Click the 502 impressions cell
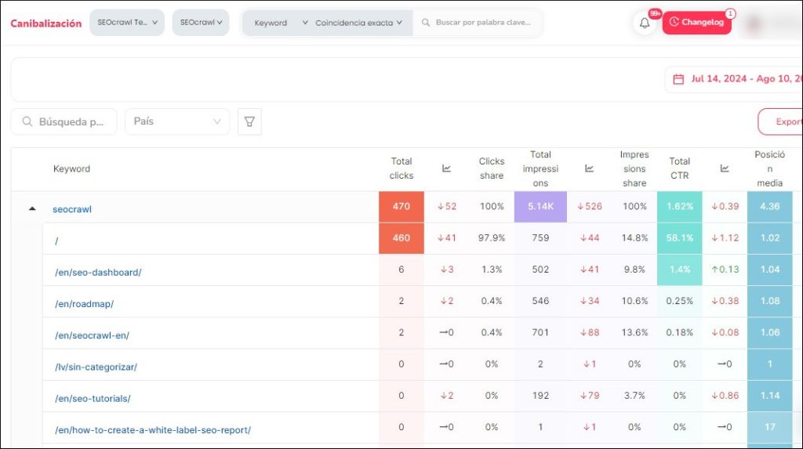 [x=540, y=270]
